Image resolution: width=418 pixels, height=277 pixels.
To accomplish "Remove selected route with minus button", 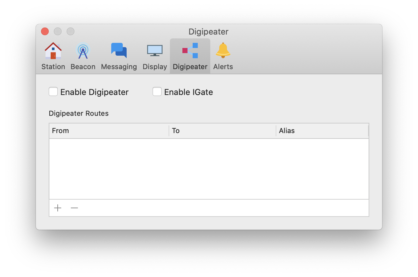I will click(x=74, y=208).
